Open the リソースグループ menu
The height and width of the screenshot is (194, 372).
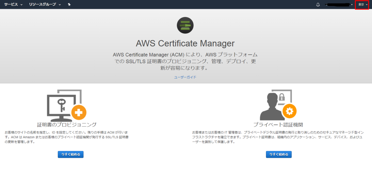(45, 4)
